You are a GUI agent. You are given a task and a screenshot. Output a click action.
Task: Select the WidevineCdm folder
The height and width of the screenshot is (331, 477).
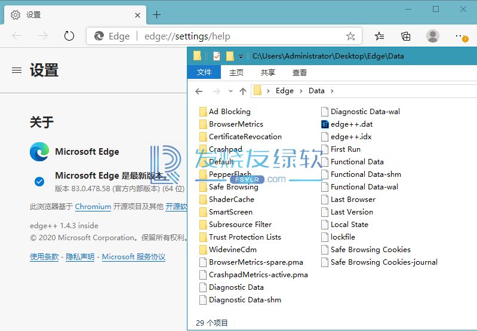tap(228, 249)
